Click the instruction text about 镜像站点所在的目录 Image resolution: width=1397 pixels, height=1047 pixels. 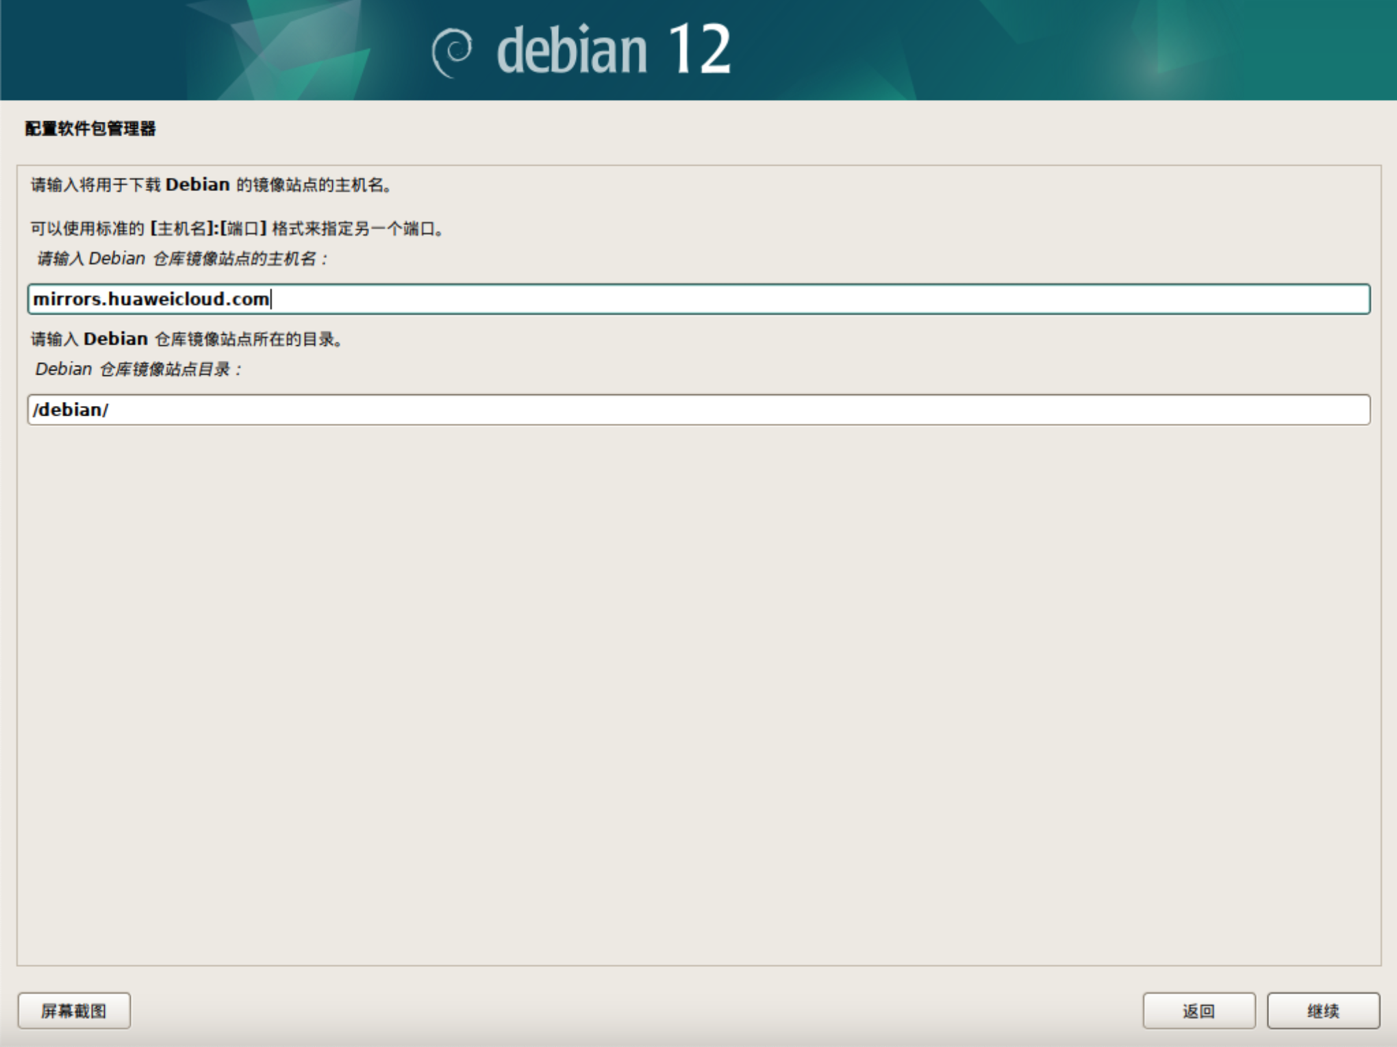click(186, 339)
